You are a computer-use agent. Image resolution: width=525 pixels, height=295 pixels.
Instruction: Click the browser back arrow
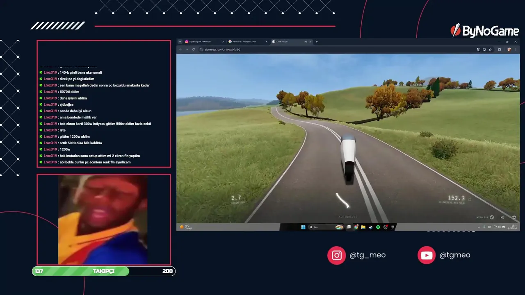[180, 50]
